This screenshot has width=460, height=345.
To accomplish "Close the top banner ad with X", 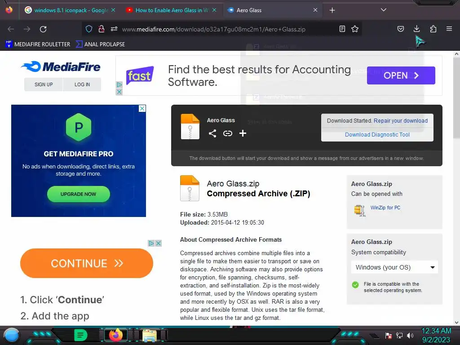I will click(x=119, y=92).
